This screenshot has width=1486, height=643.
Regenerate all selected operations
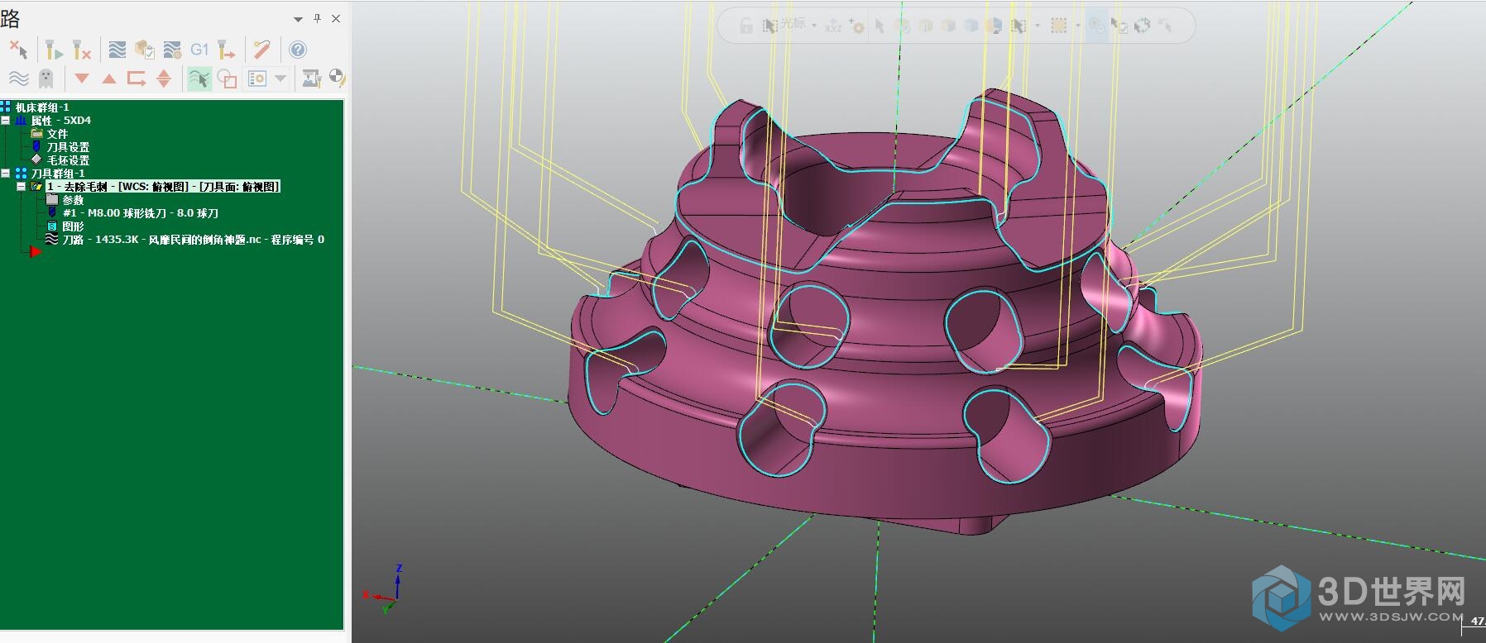[x=54, y=50]
